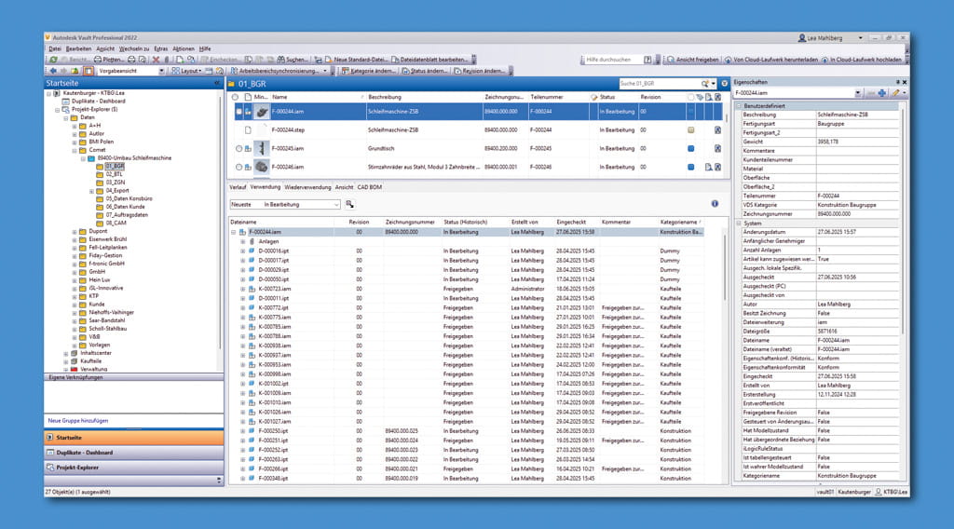Expand the Dupont folder in the tree
This screenshot has height=529, width=954.
coord(75,231)
